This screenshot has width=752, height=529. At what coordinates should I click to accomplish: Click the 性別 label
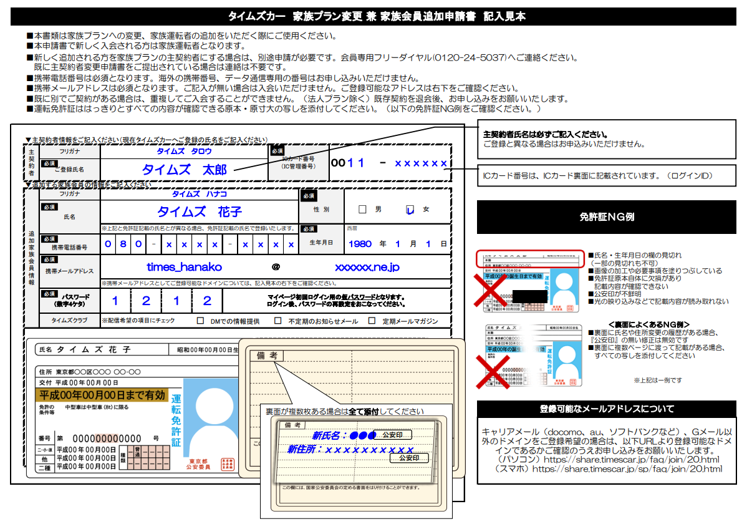[x=321, y=210]
